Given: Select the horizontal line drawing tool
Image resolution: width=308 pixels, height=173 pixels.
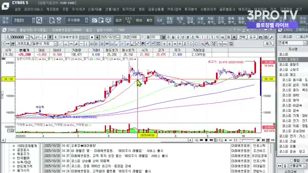Looking at the screenshot, I should click(81, 44).
